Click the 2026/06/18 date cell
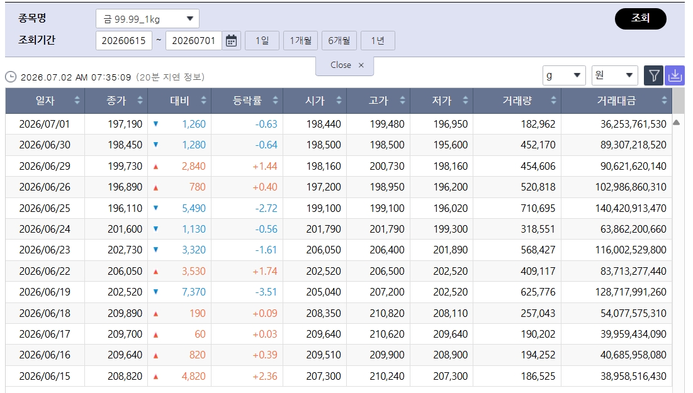The width and height of the screenshot is (693, 393). [45, 313]
